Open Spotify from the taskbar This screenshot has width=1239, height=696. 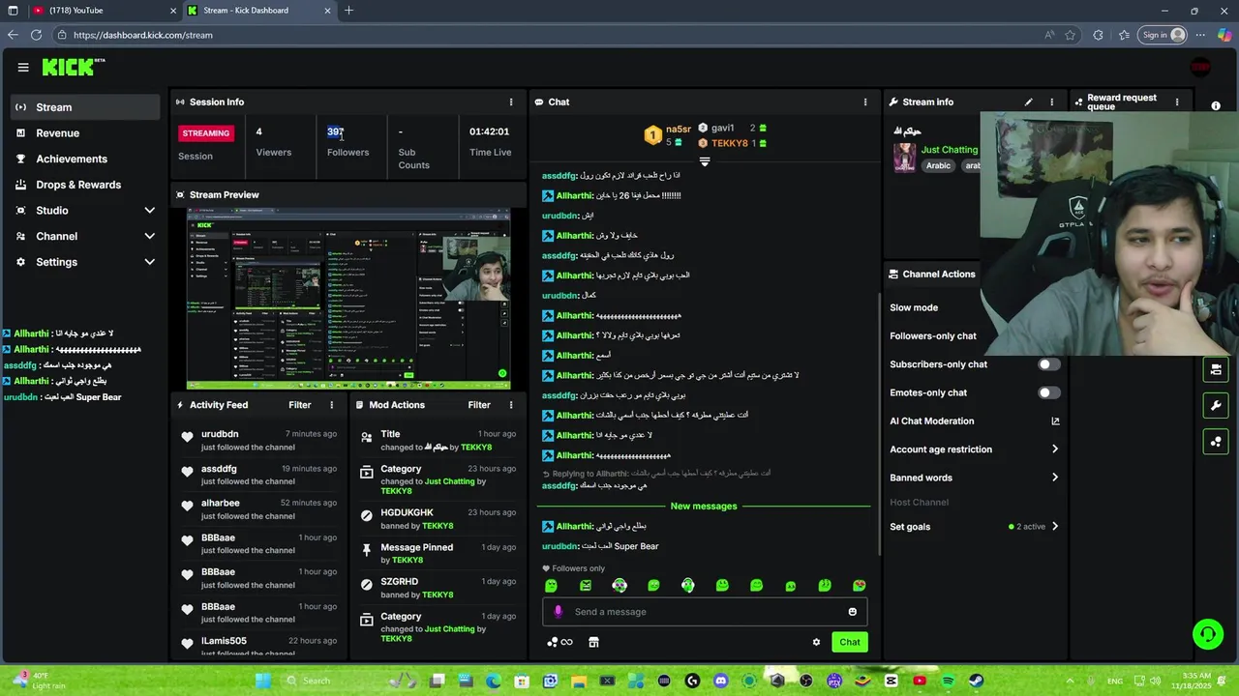948,681
